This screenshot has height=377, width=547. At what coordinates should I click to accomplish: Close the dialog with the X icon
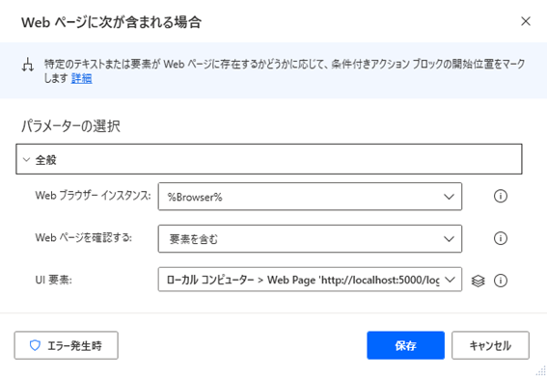(x=526, y=21)
